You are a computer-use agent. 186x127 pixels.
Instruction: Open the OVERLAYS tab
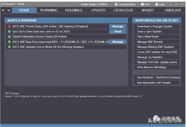tap(172, 10)
